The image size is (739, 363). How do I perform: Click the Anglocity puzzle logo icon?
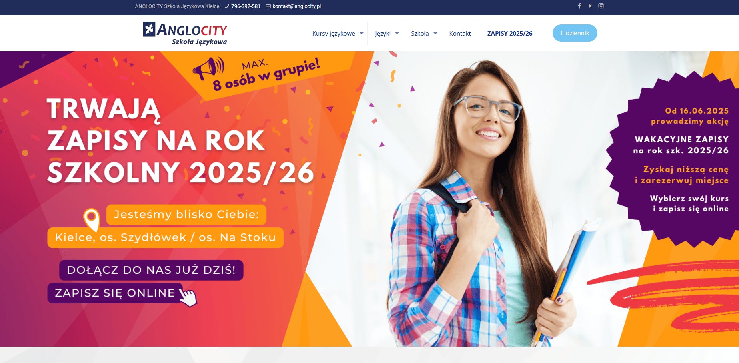coord(149,29)
